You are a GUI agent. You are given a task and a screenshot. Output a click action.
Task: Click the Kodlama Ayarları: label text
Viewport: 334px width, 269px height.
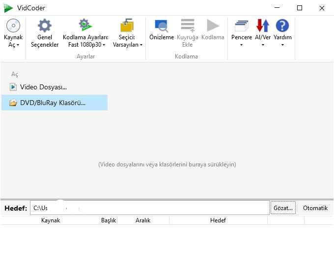(85, 37)
